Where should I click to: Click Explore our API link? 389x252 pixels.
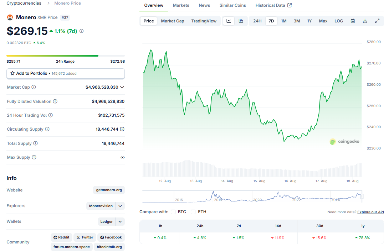370,212
